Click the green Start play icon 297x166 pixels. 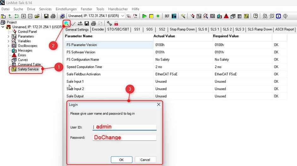(x=144, y=16)
